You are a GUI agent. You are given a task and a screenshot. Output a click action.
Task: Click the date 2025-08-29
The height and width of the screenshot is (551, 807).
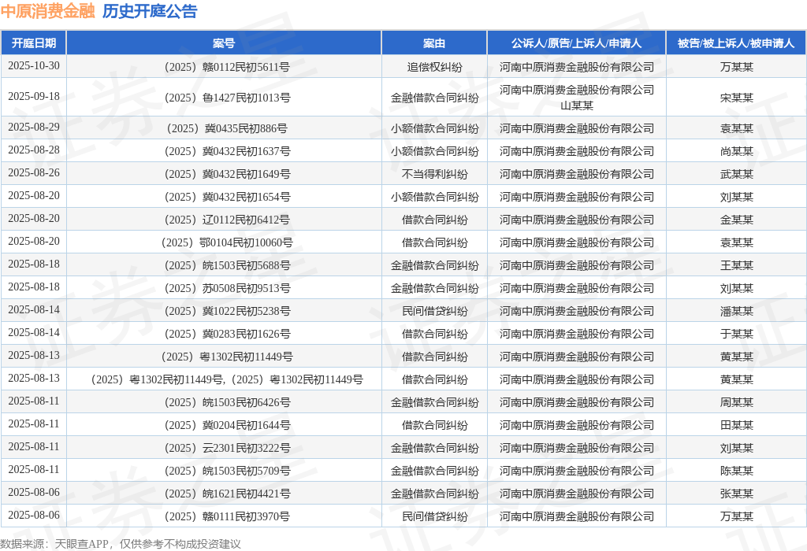click(x=33, y=127)
